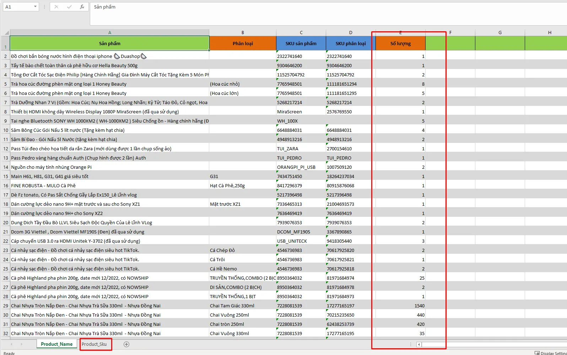The image size is (567, 355).
Task: Click the cell containing Cá Hề Nemo
Action: [x=243, y=269]
